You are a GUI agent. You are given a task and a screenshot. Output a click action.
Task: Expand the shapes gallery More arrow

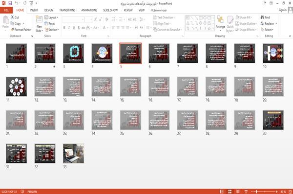click(x=213, y=29)
